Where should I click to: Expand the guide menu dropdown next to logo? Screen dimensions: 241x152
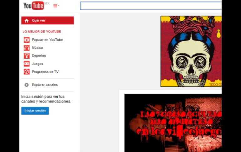[x=56, y=6]
